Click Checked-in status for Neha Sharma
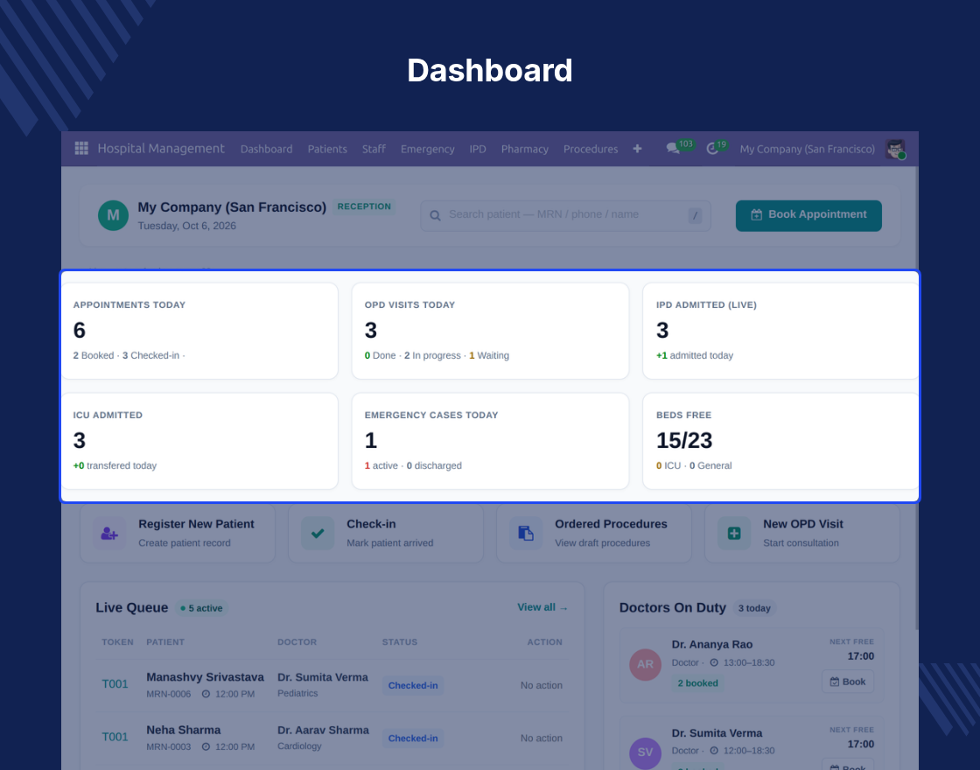The width and height of the screenshot is (980, 770). coord(413,738)
